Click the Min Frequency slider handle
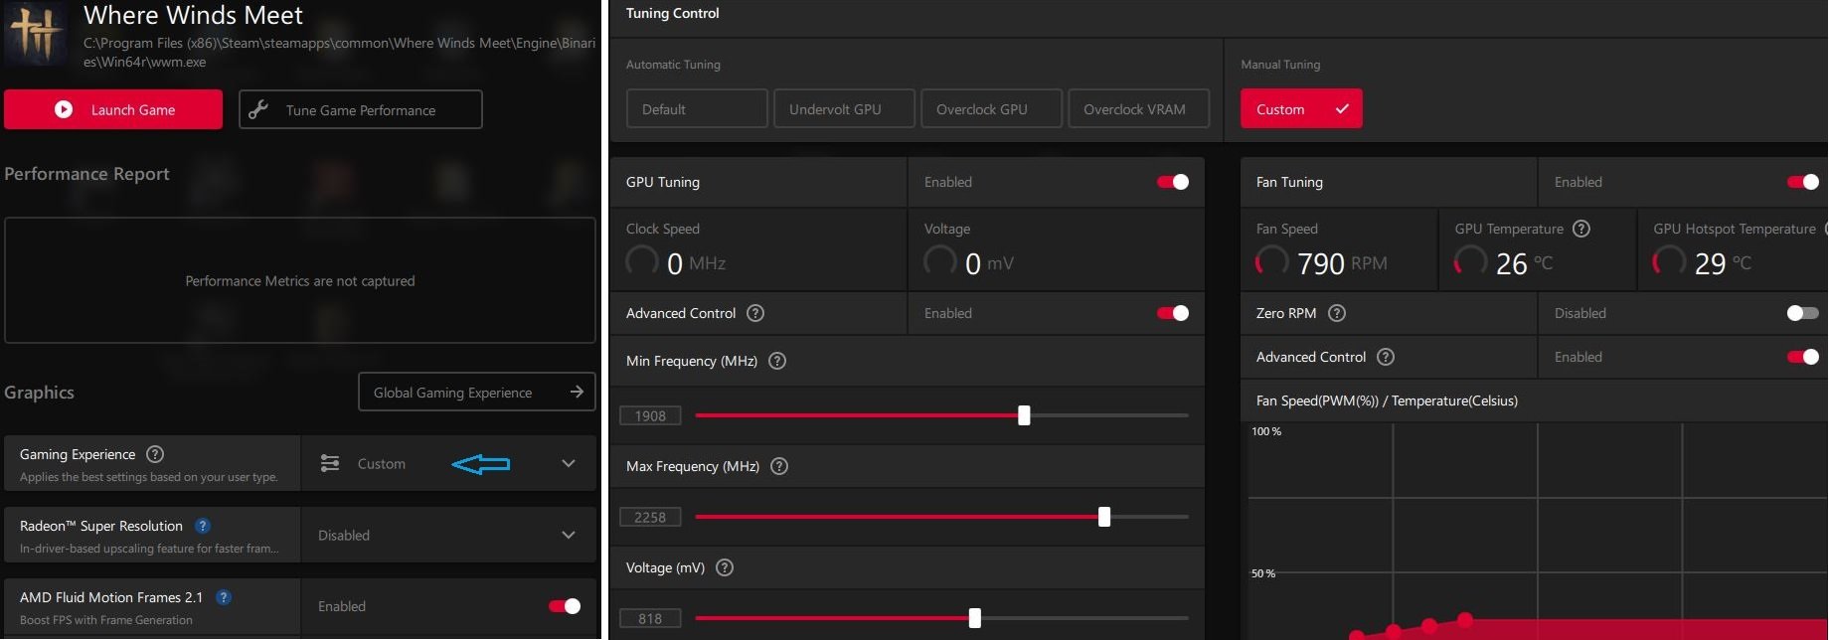This screenshot has width=1829, height=640. click(1024, 415)
